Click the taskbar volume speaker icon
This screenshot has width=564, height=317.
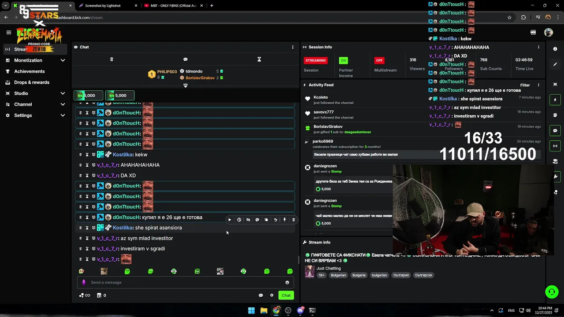pyautogui.click(x=528, y=310)
